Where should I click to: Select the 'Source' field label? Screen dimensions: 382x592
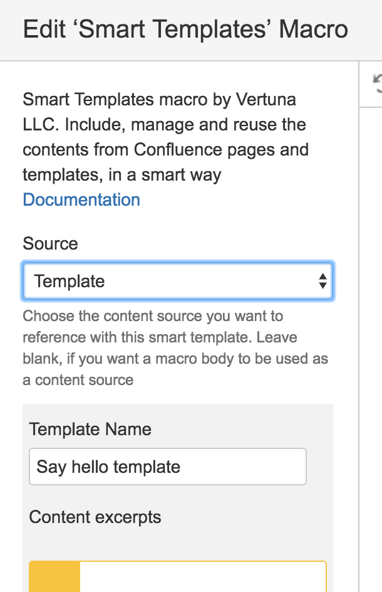point(50,243)
